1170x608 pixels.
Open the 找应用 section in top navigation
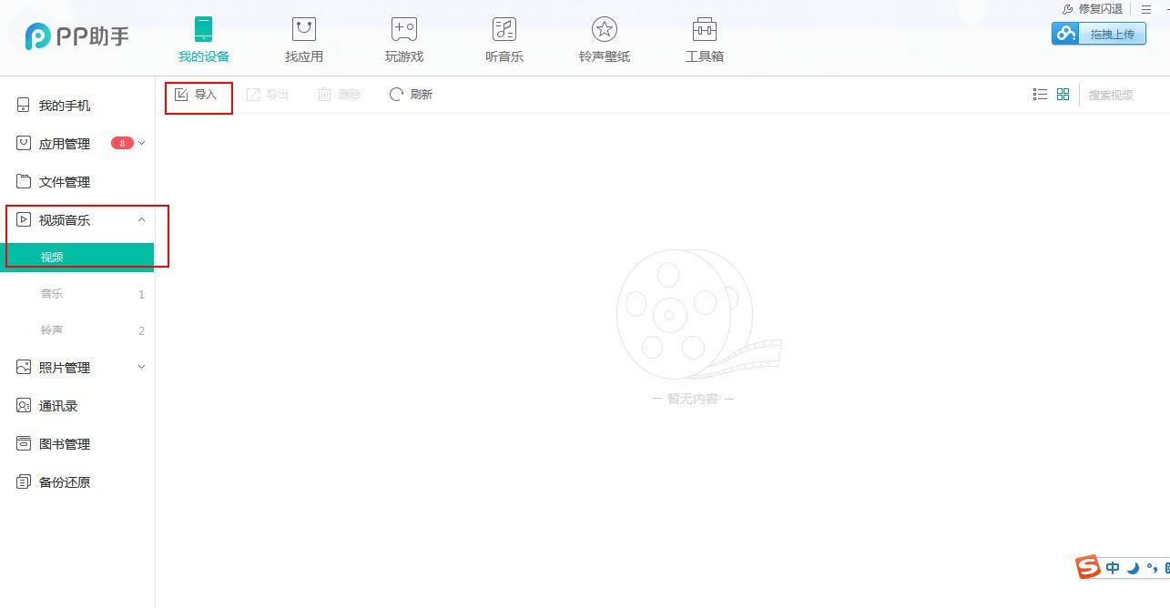point(304,40)
